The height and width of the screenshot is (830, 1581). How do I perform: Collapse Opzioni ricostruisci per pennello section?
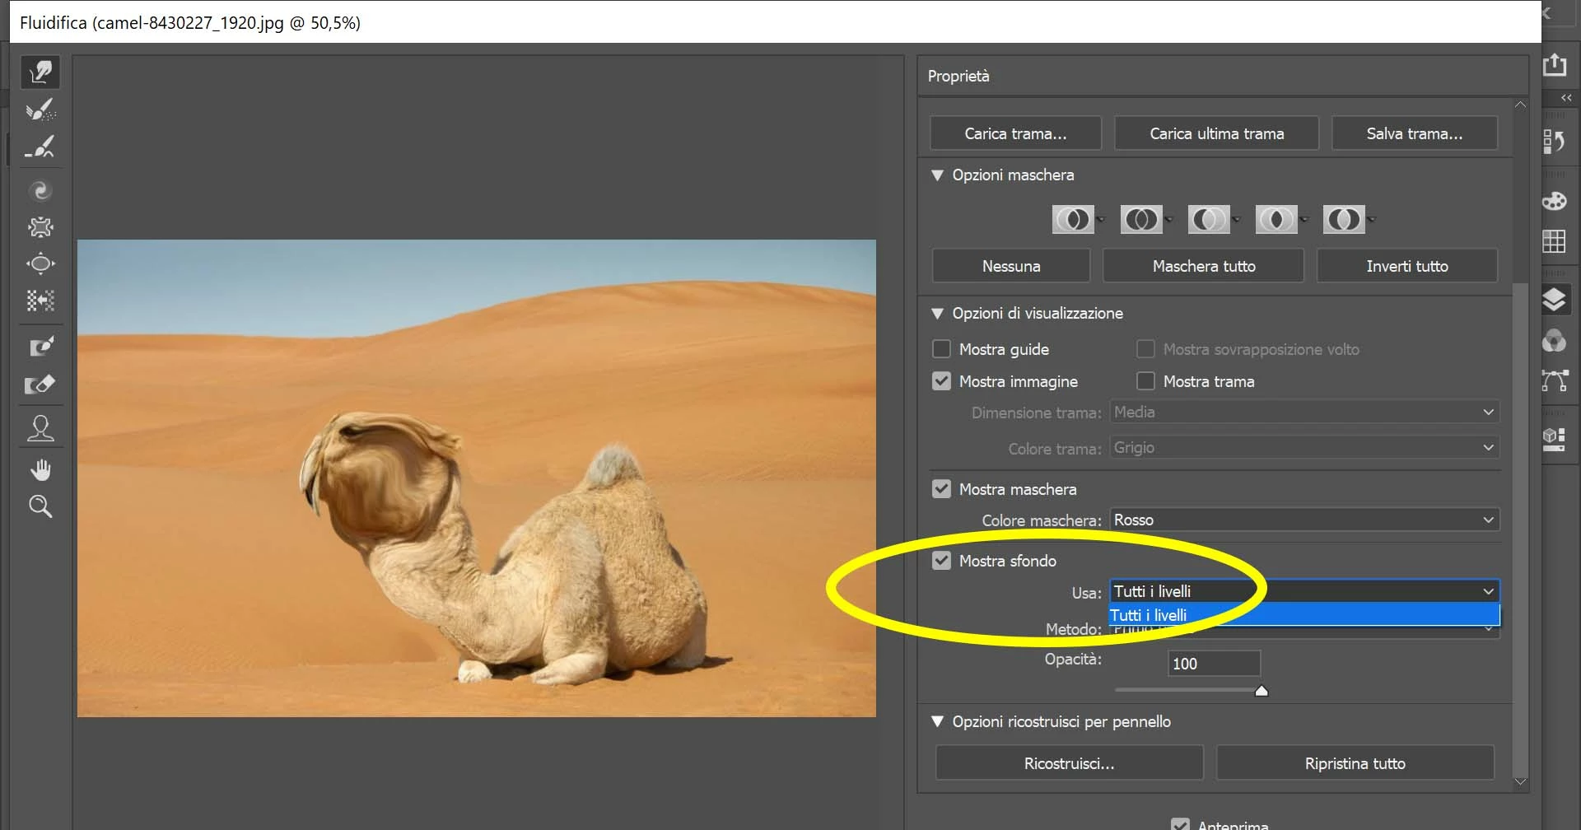[937, 722]
